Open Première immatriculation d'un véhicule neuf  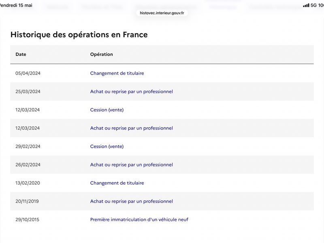tap(139, 220)
